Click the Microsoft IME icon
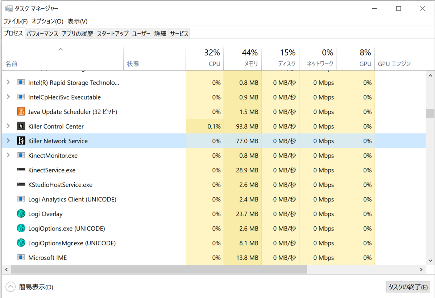The width and height of the screenshot is (435, 298). coord(21,257)
